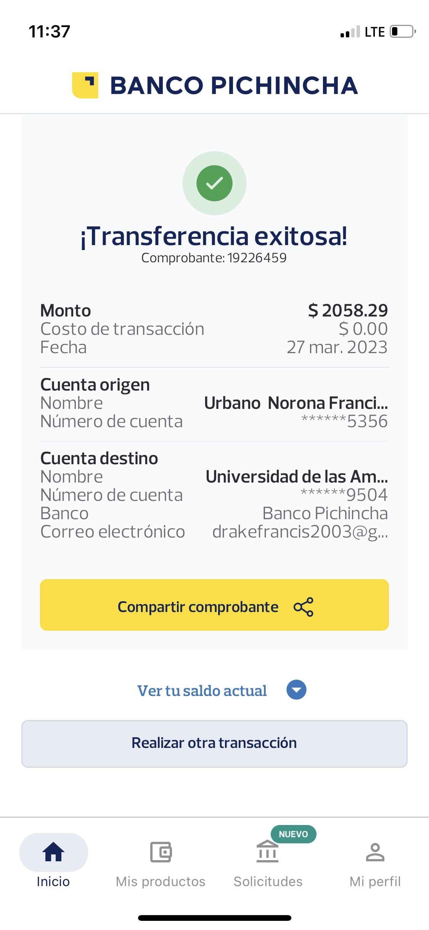Image resolution: width=429 pixels, height=930 pixels.
Task: Switch to Solicitudes tab label
Action: point(268,882)
